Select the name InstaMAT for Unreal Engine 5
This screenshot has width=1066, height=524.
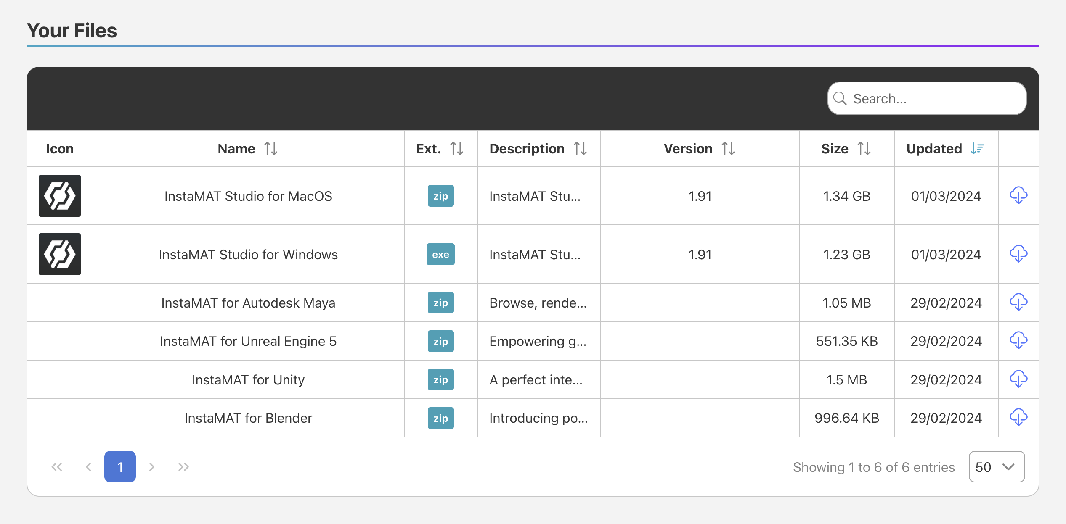tap(248, 341)
